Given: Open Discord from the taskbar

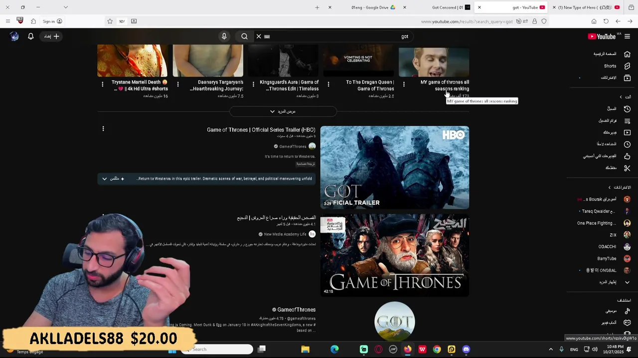Looking at the screenshot, I should pos(466,350).
